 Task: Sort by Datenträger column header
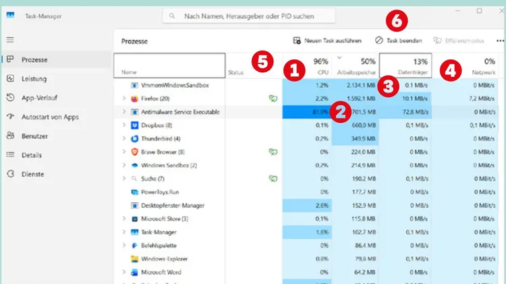(x=405, y=65)
